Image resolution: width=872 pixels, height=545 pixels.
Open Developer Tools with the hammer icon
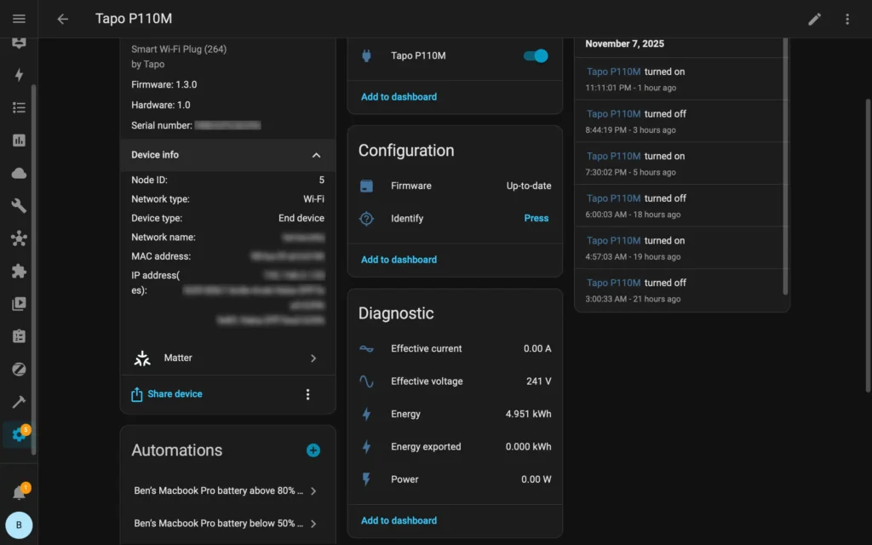tap(19, 401)
